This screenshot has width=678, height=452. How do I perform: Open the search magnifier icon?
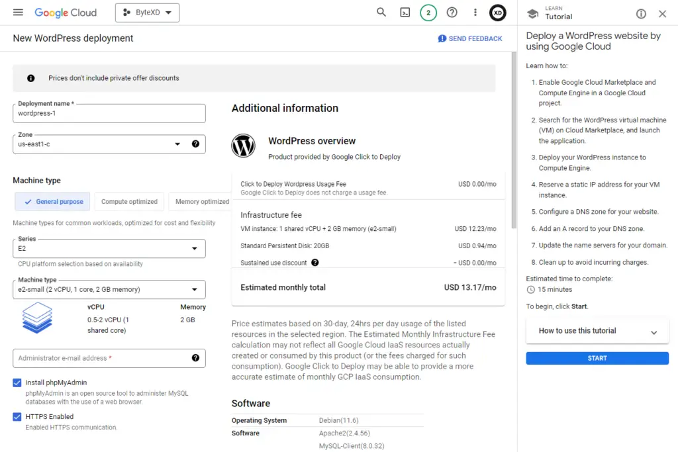[x=381, y=13]
